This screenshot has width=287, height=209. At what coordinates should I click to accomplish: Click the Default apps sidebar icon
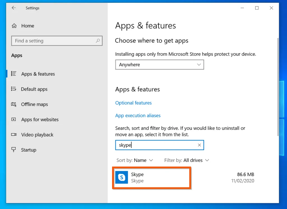click(x=14, y=89)
